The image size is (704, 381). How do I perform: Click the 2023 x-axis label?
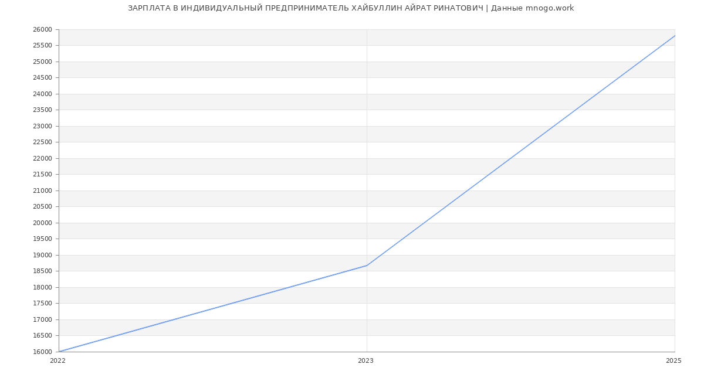click(365, 361)
